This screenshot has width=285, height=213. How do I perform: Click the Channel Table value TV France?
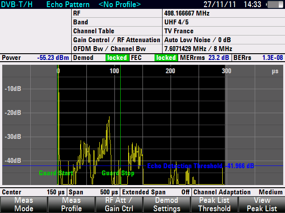pos(179,31)
